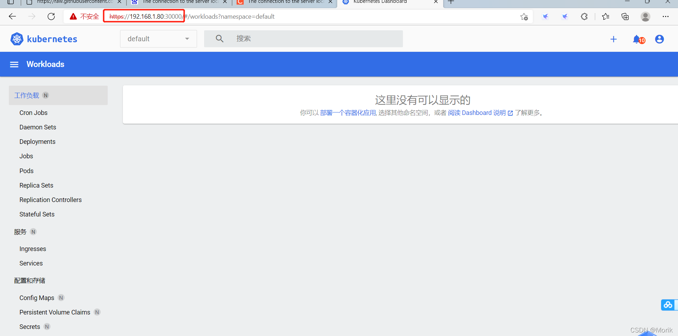Open collections icon in toolbar
Image resolution: width=678 pixels, height=336 pixels.
625,17
